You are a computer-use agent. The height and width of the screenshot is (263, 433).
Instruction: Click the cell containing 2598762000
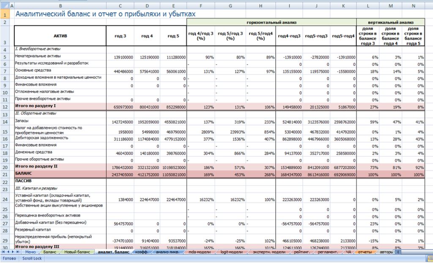point(343,122)
